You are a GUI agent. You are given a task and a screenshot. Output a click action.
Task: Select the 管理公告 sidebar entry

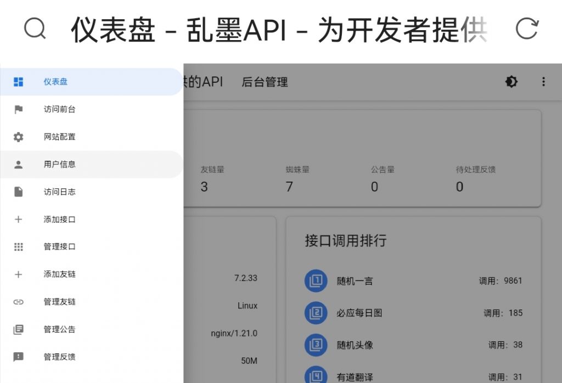coord(59,329)
